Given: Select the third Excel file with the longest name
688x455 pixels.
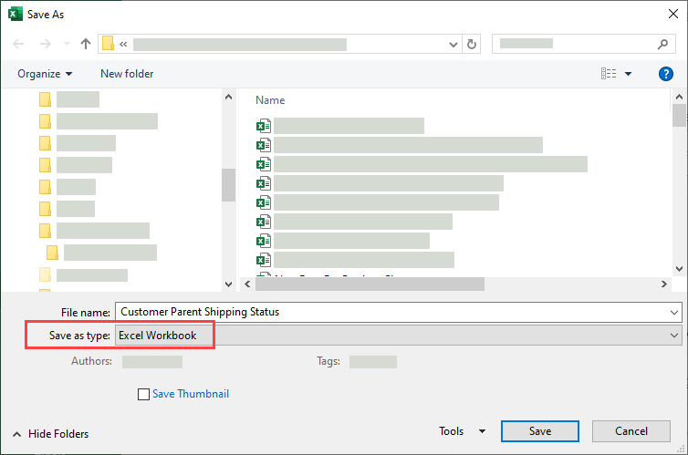Looking at the screenshot, I should pyautogui.click(x=422, y=164).
